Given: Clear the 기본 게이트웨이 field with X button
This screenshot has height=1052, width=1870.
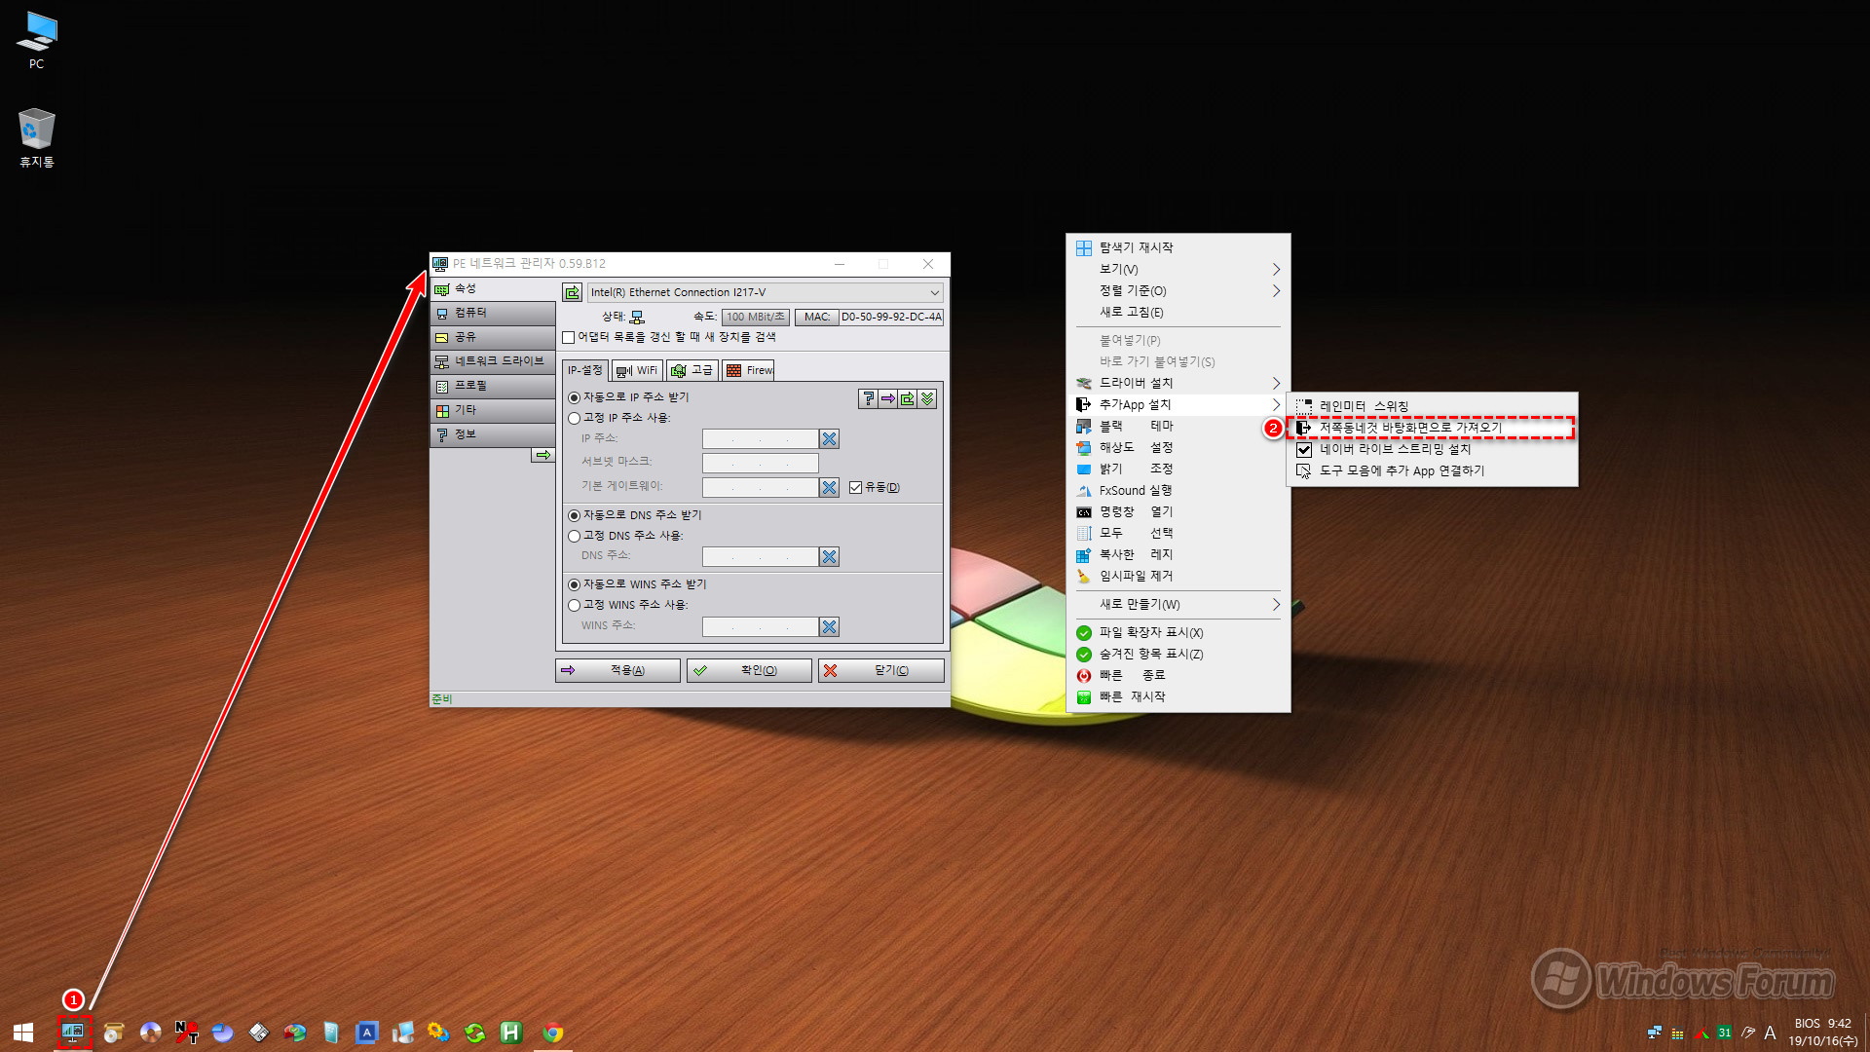Looking at the screenshot, I should pos(829,488).
